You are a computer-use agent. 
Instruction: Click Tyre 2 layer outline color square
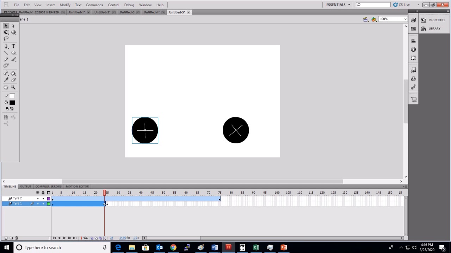49,199
